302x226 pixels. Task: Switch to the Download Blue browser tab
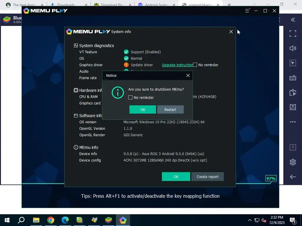coord(112,5)
